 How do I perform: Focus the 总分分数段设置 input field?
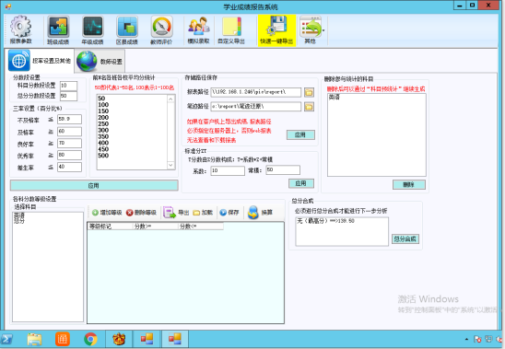click(x=68, y=96)
